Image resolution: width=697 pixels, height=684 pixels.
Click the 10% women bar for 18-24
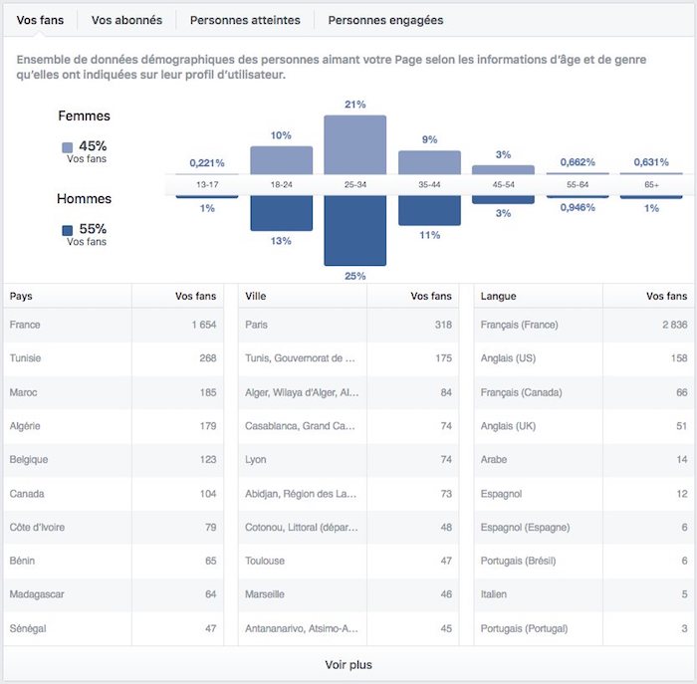click(x=281, y=159)
